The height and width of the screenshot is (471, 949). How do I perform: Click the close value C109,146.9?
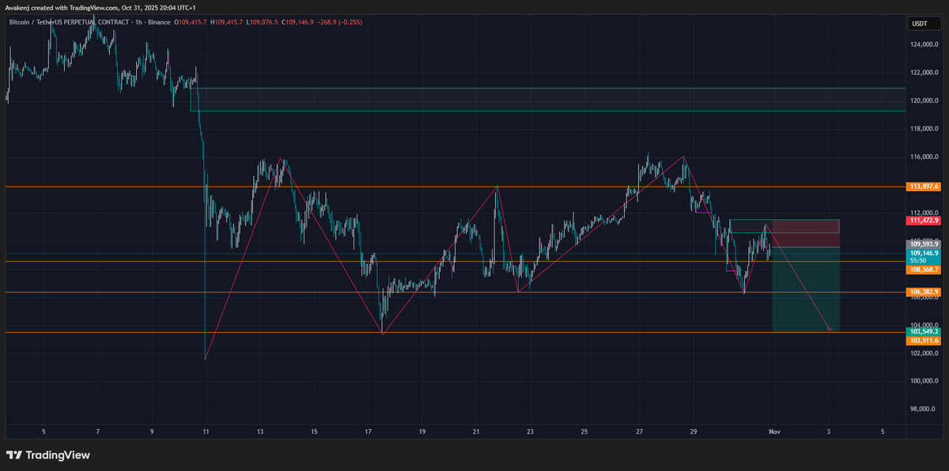coord(297,22)
